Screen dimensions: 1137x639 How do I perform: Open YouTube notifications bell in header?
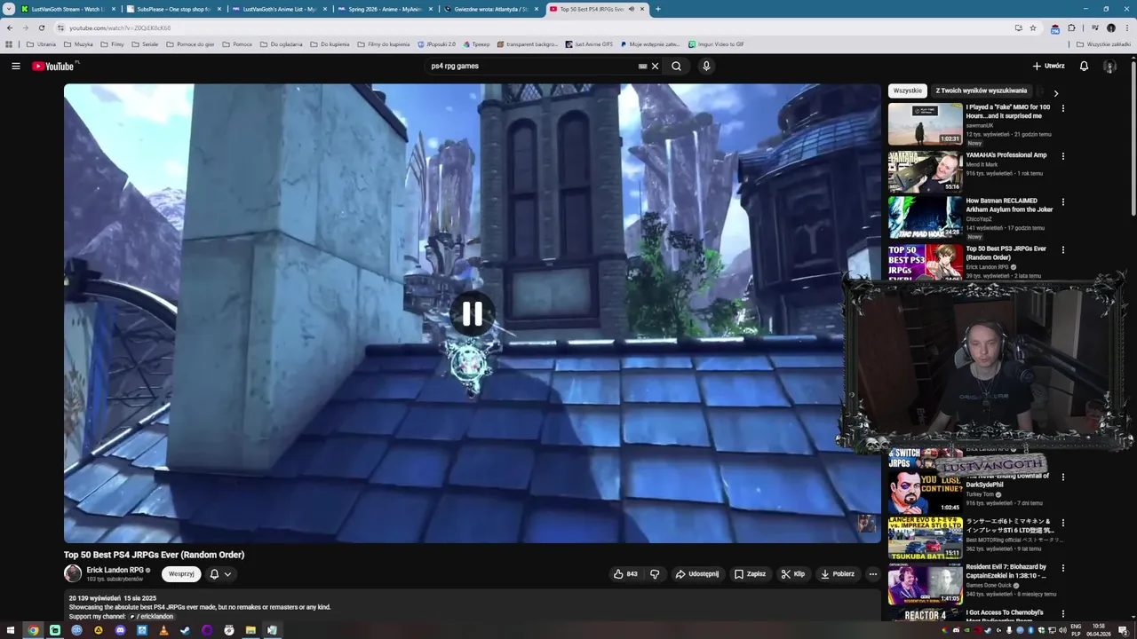pyautogui.click(x=1084, y=66)
